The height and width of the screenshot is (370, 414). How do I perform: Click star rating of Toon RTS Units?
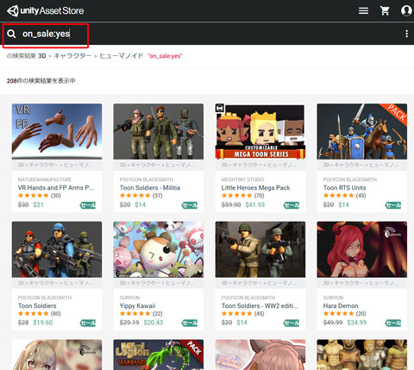tap(338, 196)
